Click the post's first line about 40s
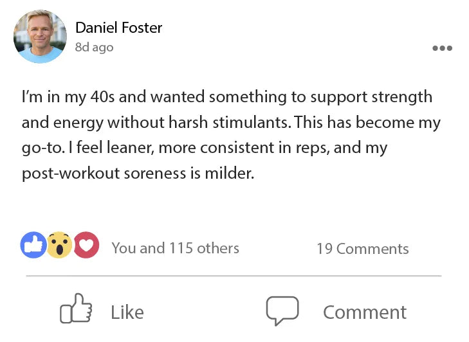 tap(226, 98)
